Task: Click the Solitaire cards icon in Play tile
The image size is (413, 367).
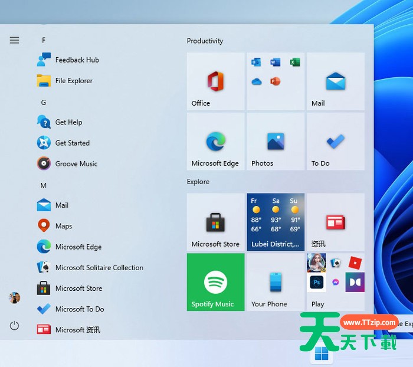Action: click(x=336, y=263)
